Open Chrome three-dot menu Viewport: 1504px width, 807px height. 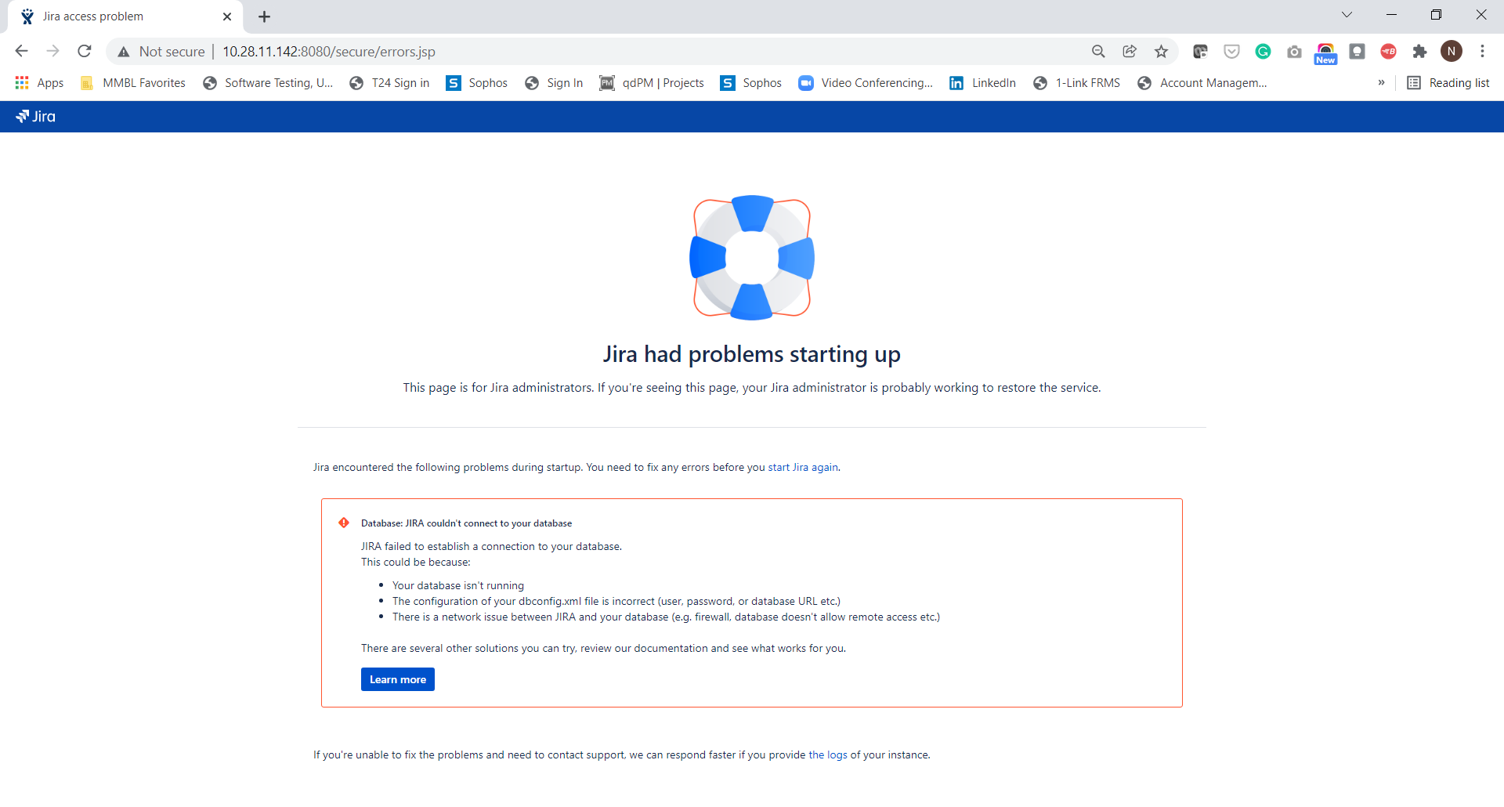1482,52
